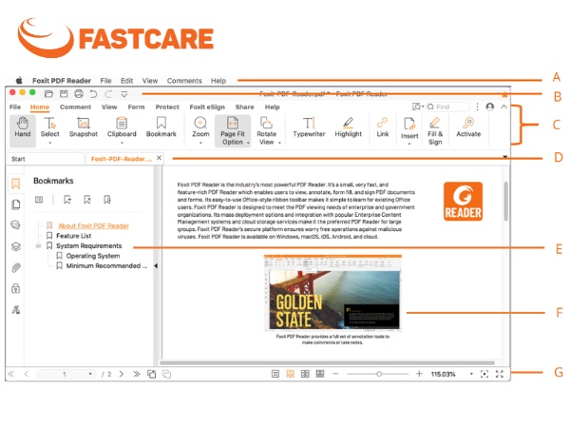
Task: Click the Activate key icon
Action: pyautogui.click(x=468, y=123)
